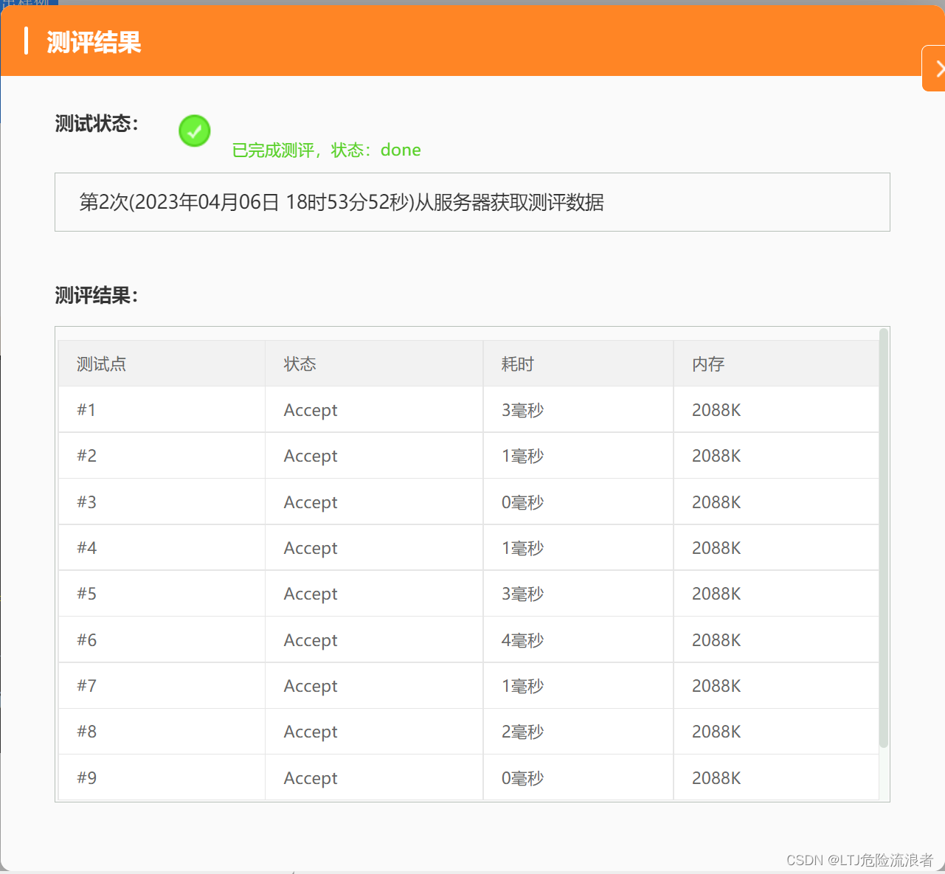
Task: Select test point #3 cell
Action: click(x=162, y=502)
